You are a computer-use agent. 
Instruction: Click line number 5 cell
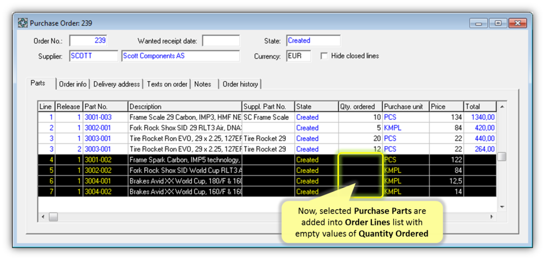point(47,171)
